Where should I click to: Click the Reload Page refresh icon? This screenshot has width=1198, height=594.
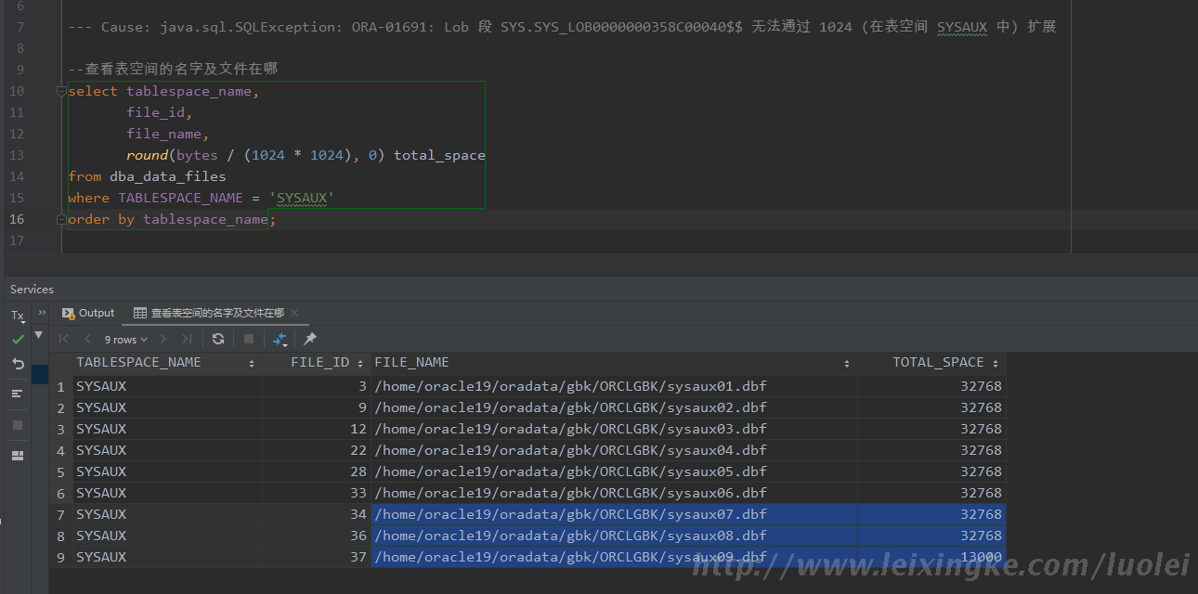click(x=218, y=339)
